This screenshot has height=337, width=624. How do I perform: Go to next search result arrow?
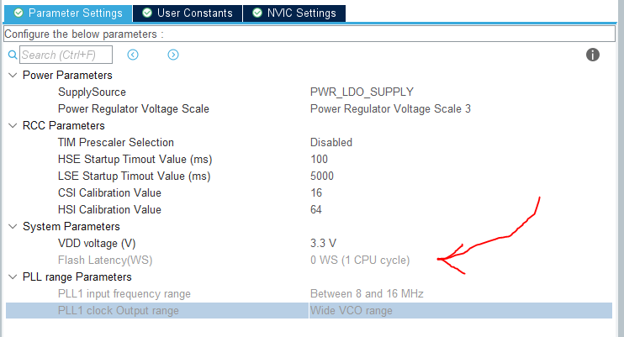point(173,55)
